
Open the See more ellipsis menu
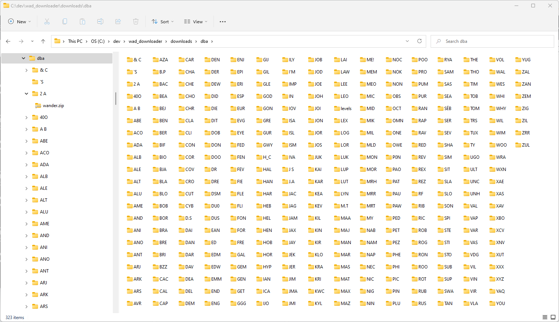point(223,21)
